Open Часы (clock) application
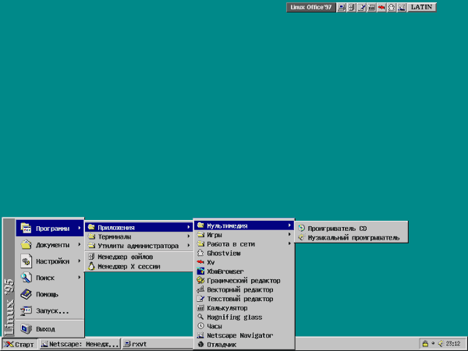Viewport: 468px width, 351px height. [x=214, y=326]
